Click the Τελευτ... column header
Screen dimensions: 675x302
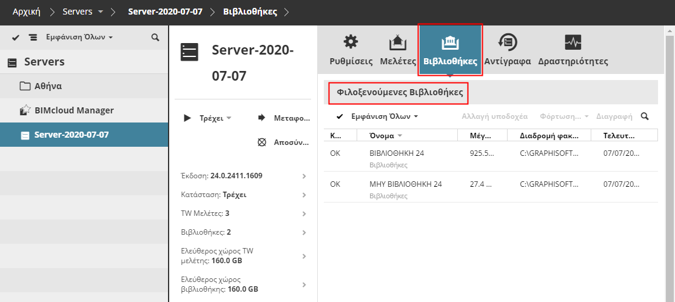624,135
